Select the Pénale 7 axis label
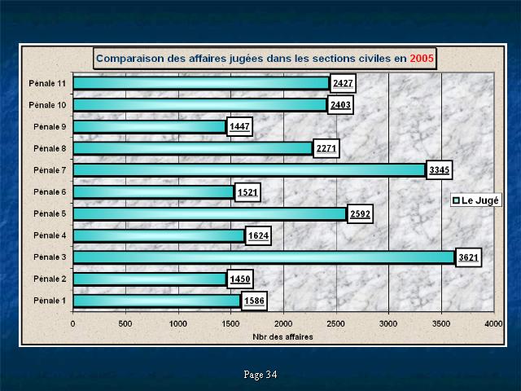Image resolution: width=521 pixels, height=391 pixels. pos(50,170)
